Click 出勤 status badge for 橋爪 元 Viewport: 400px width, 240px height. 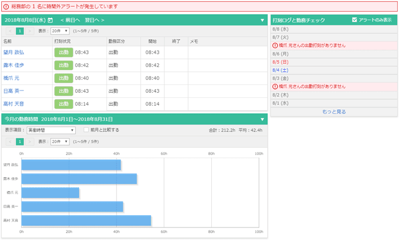pos(63,78)
